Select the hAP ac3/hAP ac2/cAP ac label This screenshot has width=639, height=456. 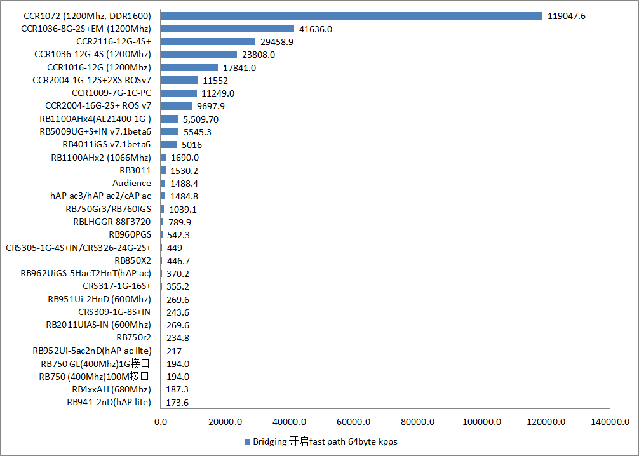pyautogui.click(x=100, y=196)
